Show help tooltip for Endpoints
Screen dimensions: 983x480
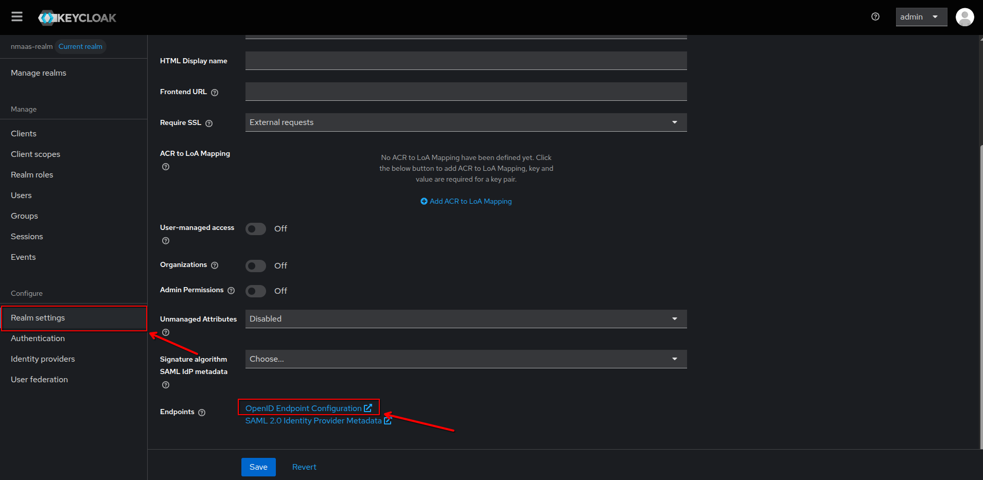[x=202, y=413]
